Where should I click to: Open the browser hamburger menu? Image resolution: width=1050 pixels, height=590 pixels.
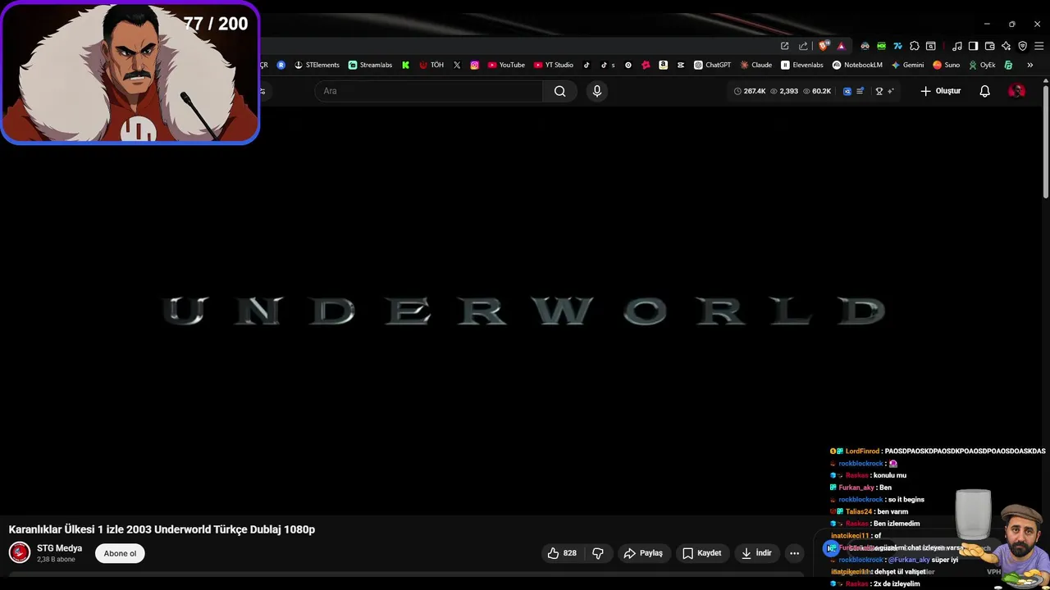coord(1039,46)
